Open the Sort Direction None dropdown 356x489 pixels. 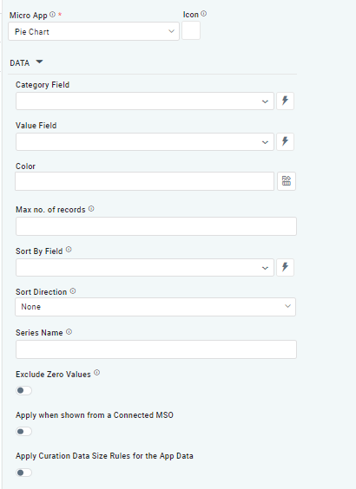click(x=155, y=307)
